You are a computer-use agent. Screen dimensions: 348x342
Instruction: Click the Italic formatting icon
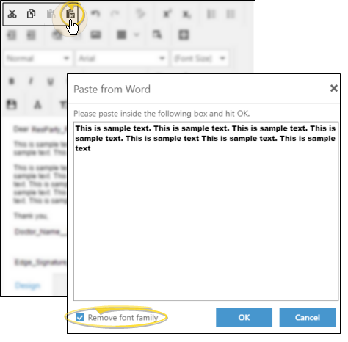coord(31,81)
